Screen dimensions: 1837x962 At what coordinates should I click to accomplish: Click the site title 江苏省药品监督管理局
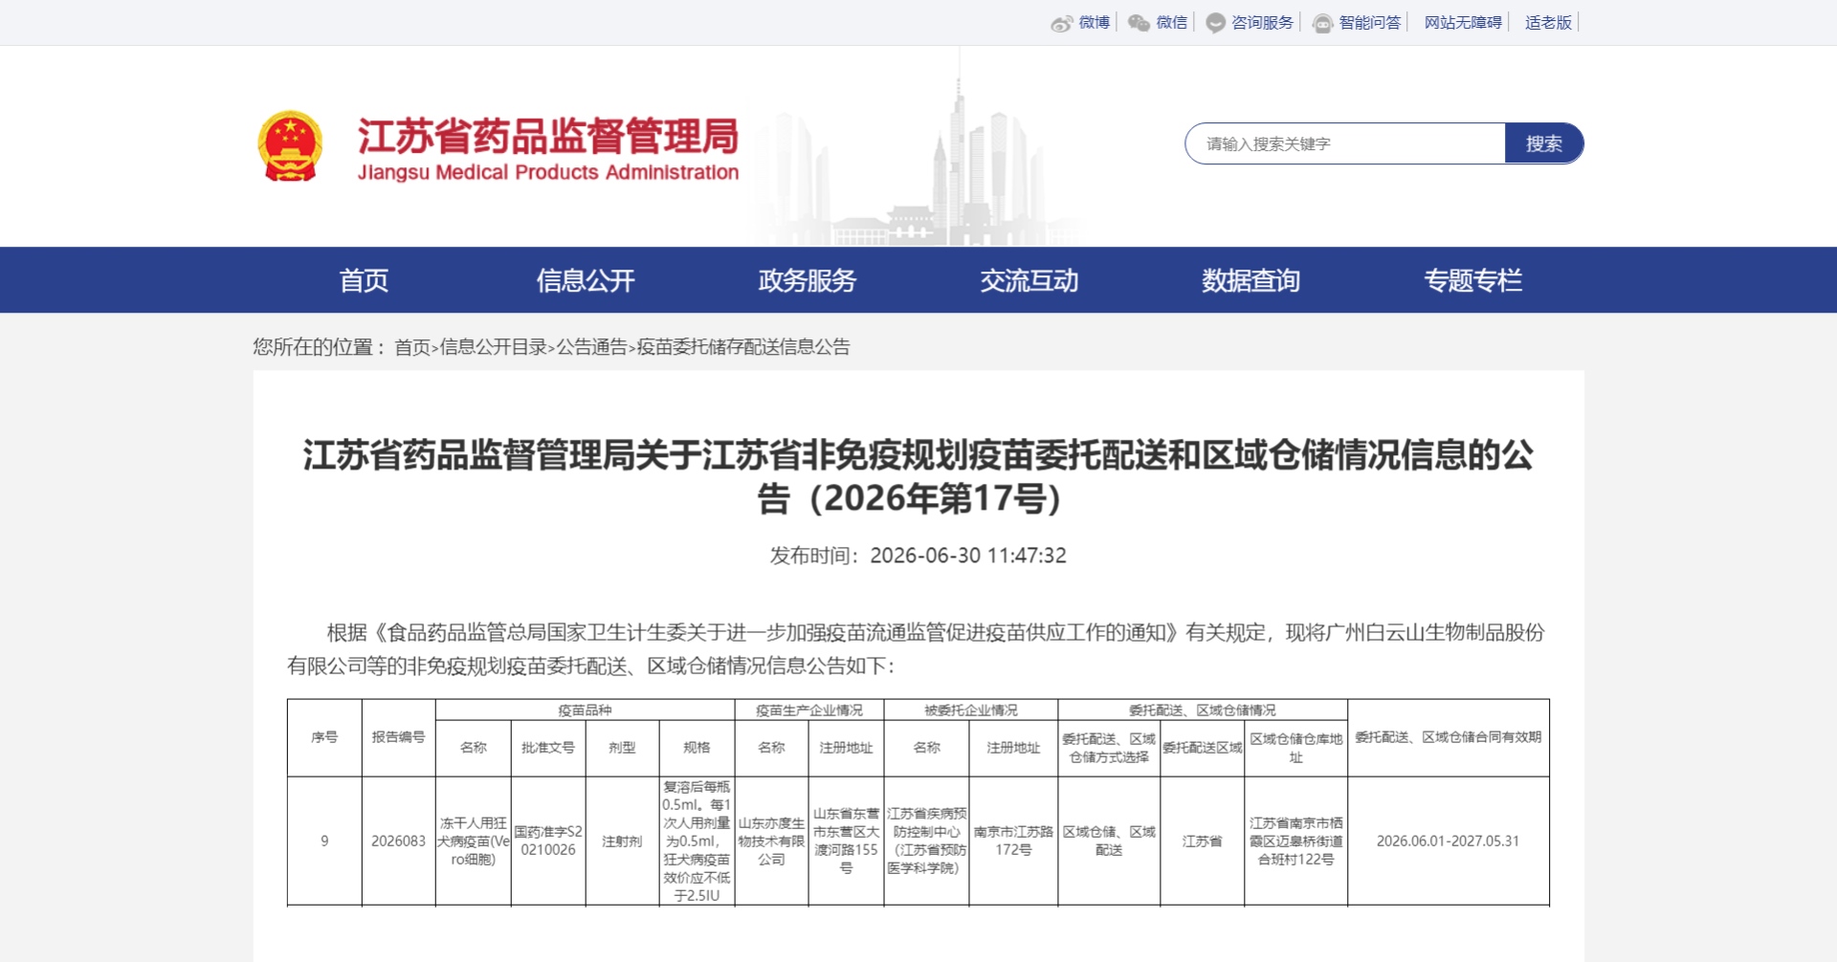coord(547,137)
